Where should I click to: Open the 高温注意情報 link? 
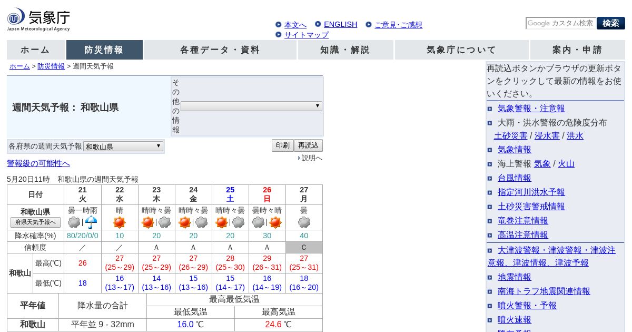pos(523,235)
